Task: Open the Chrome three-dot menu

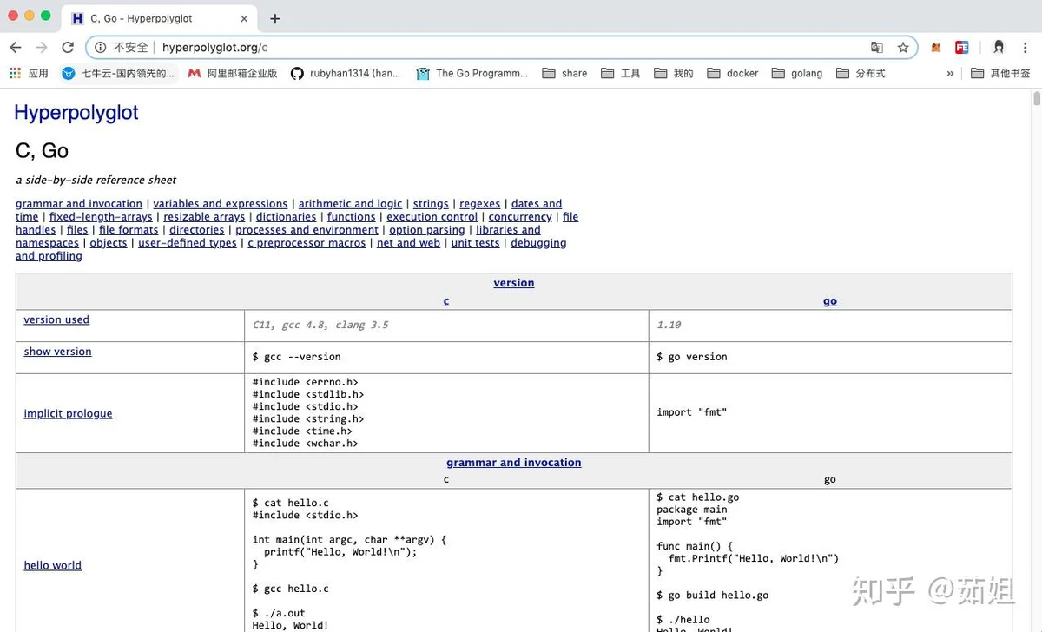Action: point(1026,48)
